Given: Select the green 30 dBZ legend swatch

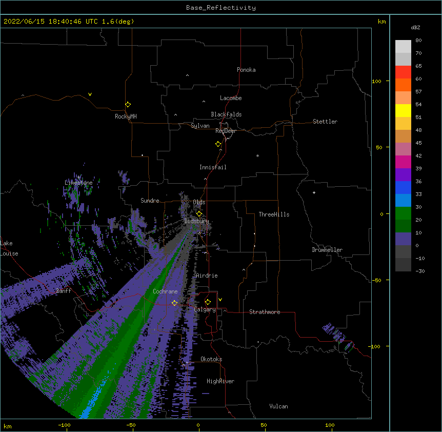Looking at the screenshot, I should [403, 213].
